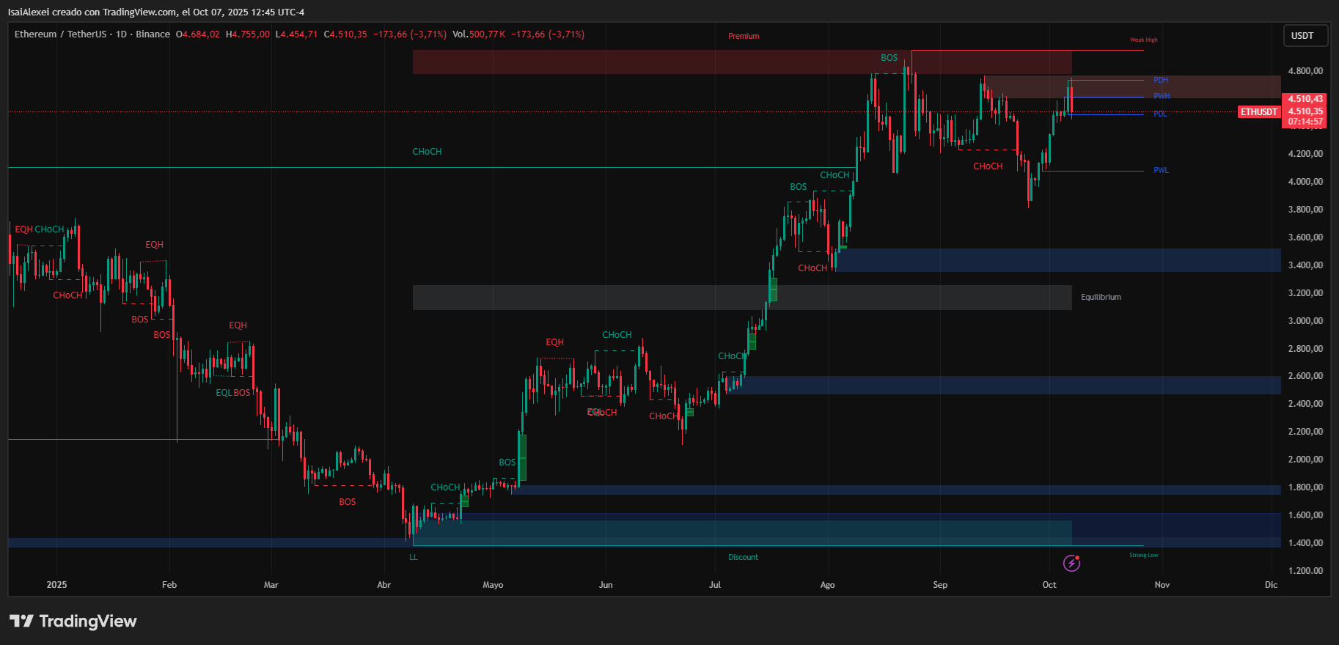
Task: Click the TradingView logo
Action: pyautogui.click(x=73, y=622)
